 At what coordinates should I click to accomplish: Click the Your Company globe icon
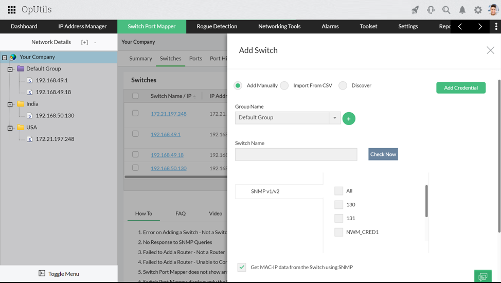click(x=13, y=57)
